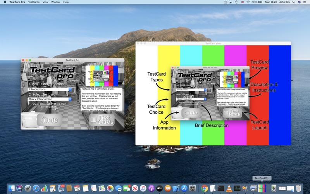
Task: Open Time Machine menu bar icon
Action: [x=236, y=2]
